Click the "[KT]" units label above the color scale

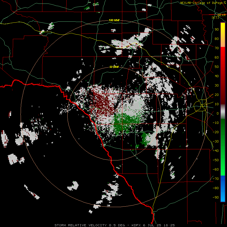[x=215, y=17]
